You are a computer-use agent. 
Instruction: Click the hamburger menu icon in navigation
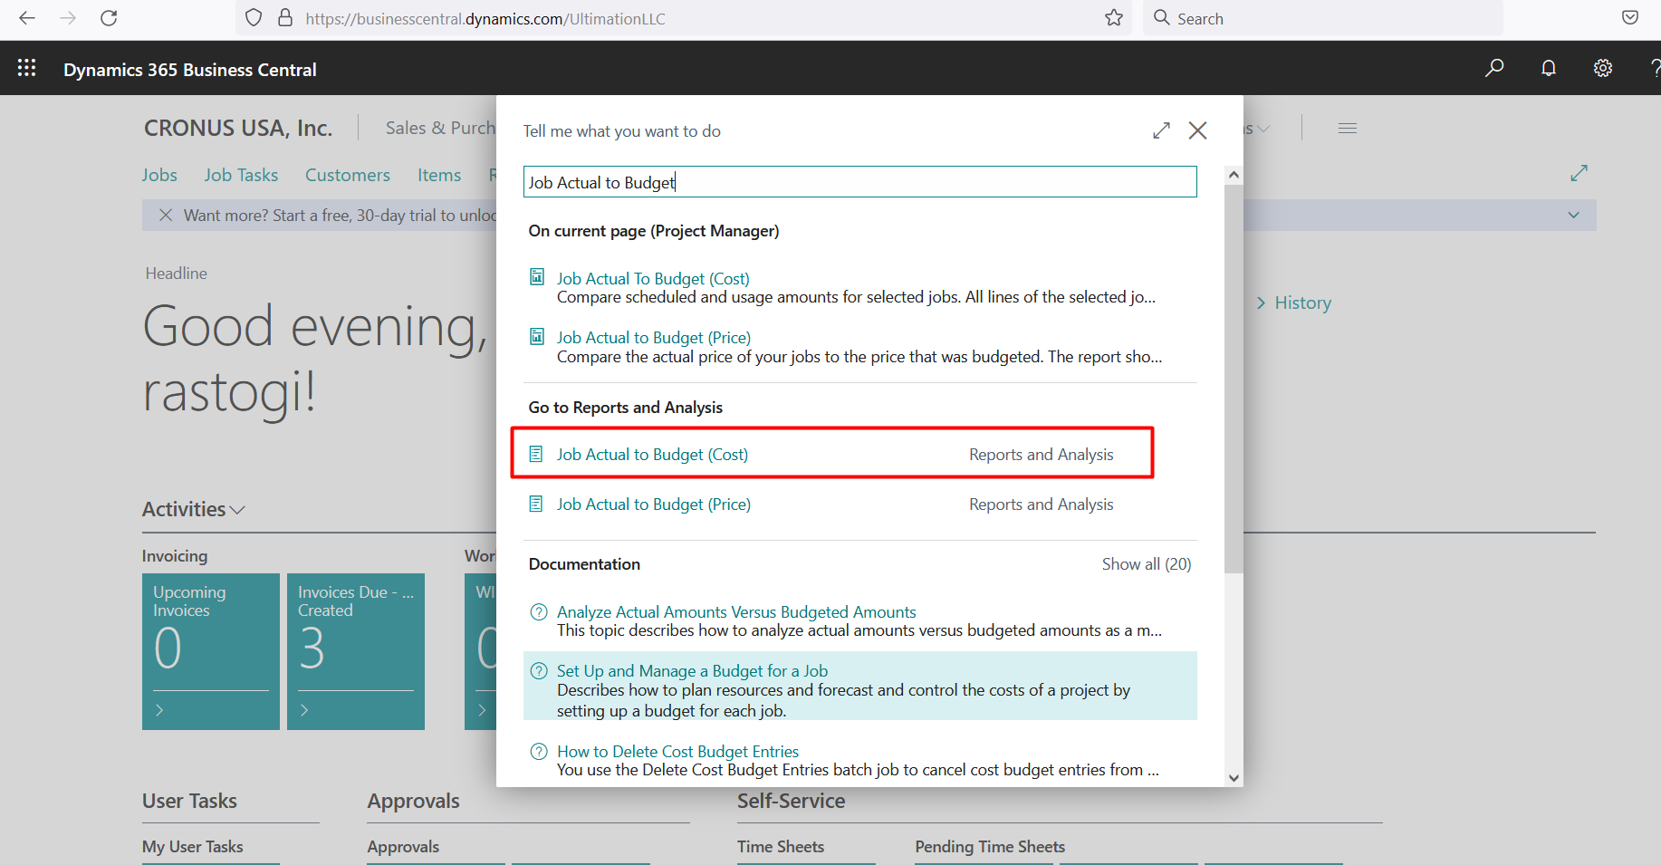pyautogui.click(x=1347, y=129)
